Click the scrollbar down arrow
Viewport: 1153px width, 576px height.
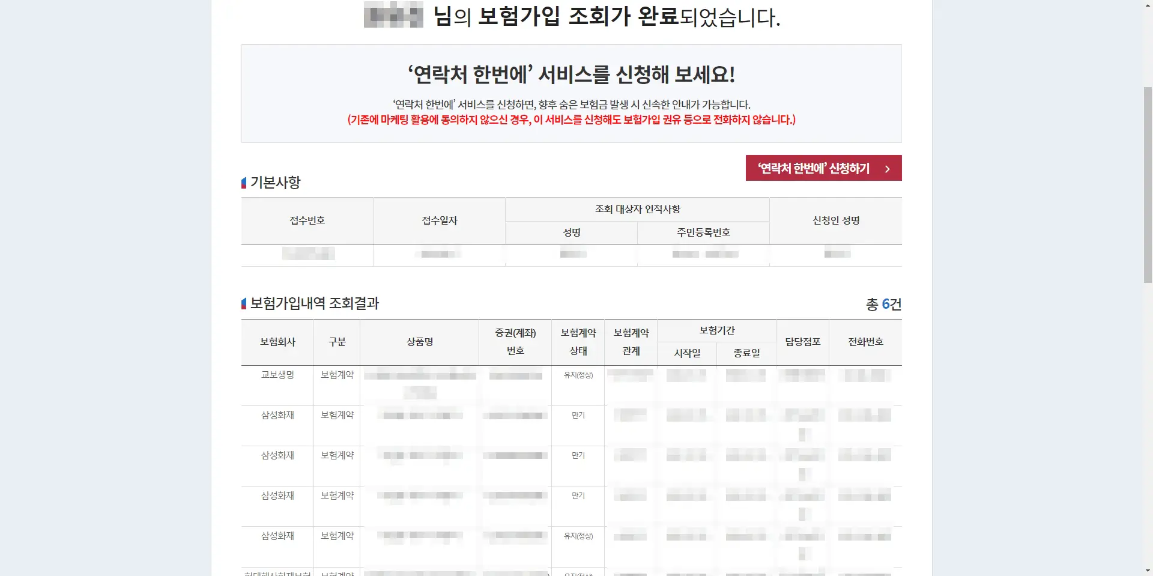(x=1148, y=571)
